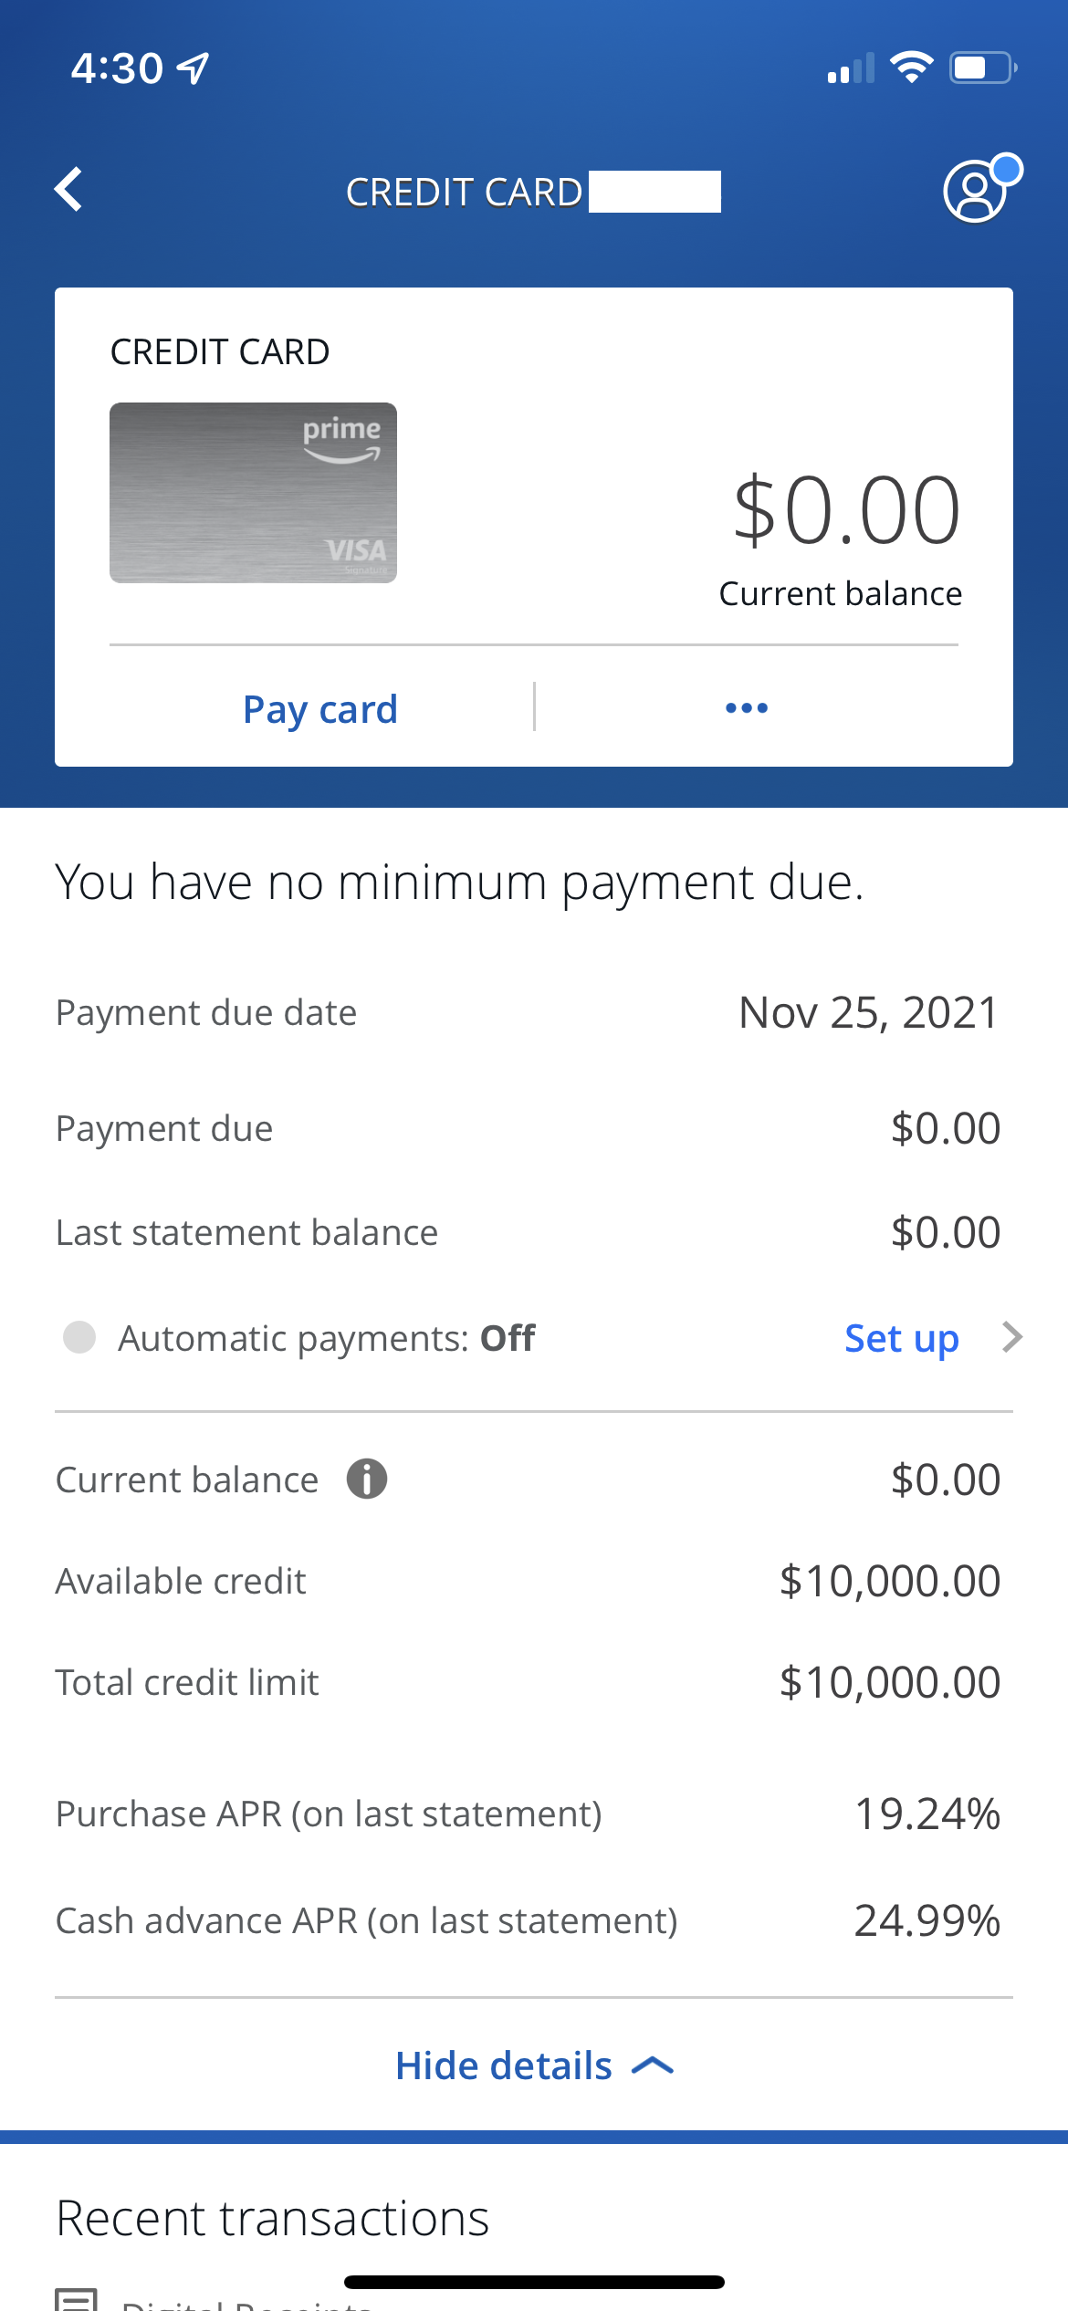Toggle the Automatic payments off indicator
Image resolution: width=1068 pixels, height=2311 pixels.
click(79, 1337)
